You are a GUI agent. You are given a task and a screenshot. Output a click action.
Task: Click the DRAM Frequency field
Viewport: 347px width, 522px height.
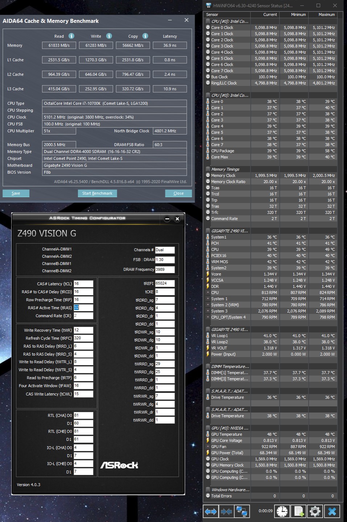click(x=165, y=270)
